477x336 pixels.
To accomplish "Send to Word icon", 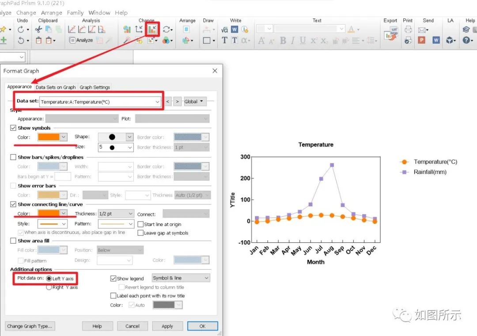I will [x=436, y=40].
